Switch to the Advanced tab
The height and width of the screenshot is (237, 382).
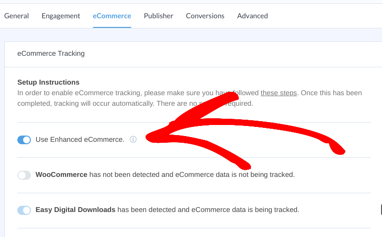pyautogui.click(x=253, y=16)
